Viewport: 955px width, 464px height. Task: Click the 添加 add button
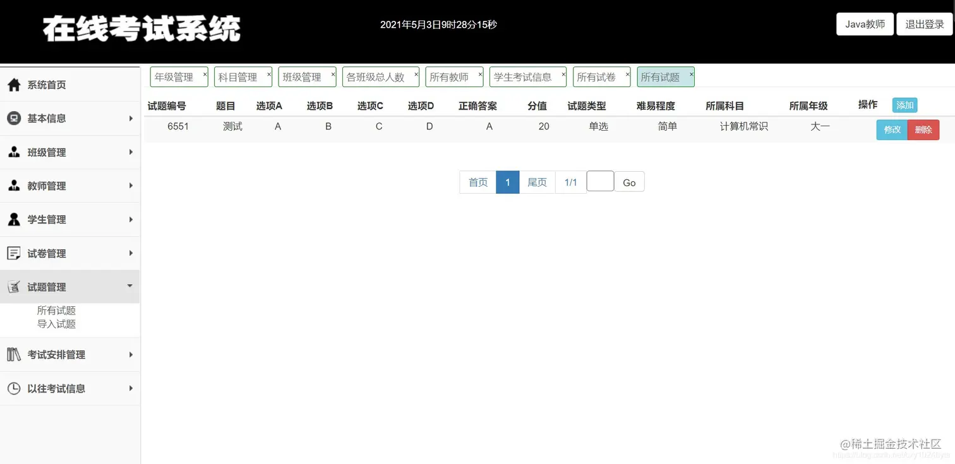click(904, 105)
